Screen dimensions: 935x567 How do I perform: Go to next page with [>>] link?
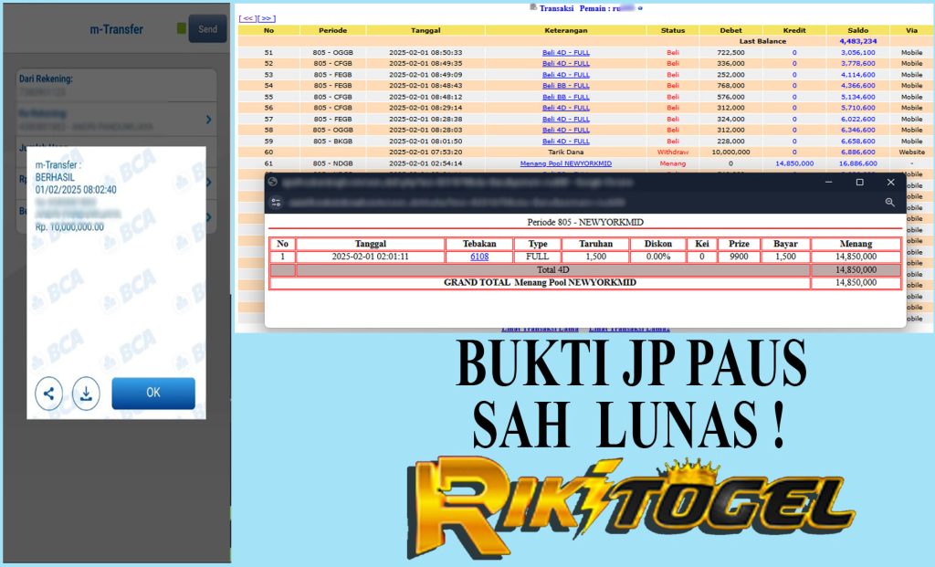coord(267,18)
